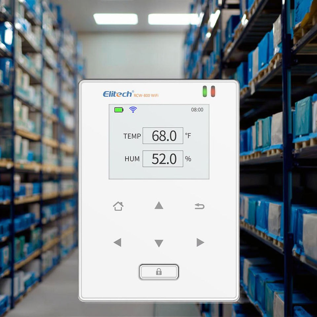This screenshot has width=317, height=317.
Task: Tap the right arrow key
Action: (x=200, y=242)
